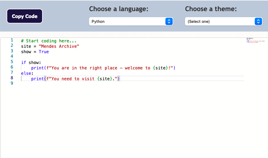Click the 'if show:' statement

point(31,62)
